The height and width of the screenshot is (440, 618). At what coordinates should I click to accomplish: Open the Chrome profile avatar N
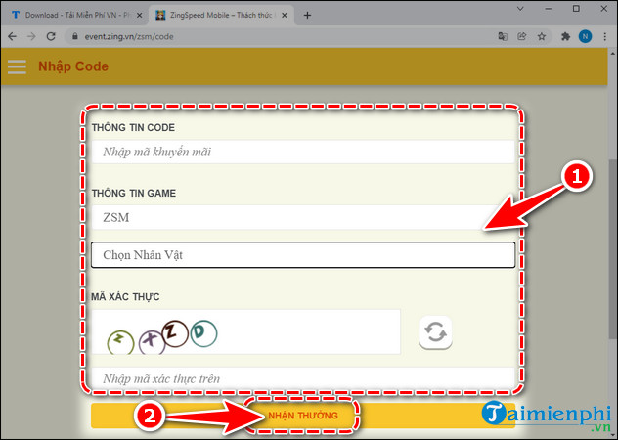pyautogui.click(x=585, y=37)
